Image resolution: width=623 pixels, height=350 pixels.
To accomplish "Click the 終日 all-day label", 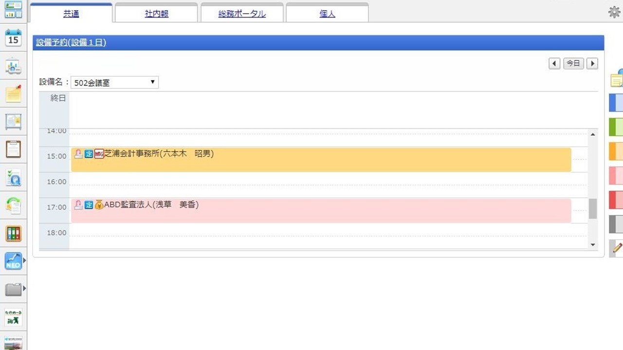I will (x=58, y=98).
